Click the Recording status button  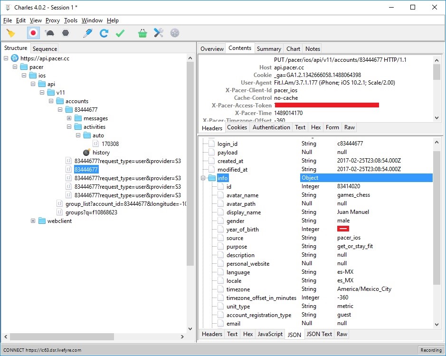point(431,350)
